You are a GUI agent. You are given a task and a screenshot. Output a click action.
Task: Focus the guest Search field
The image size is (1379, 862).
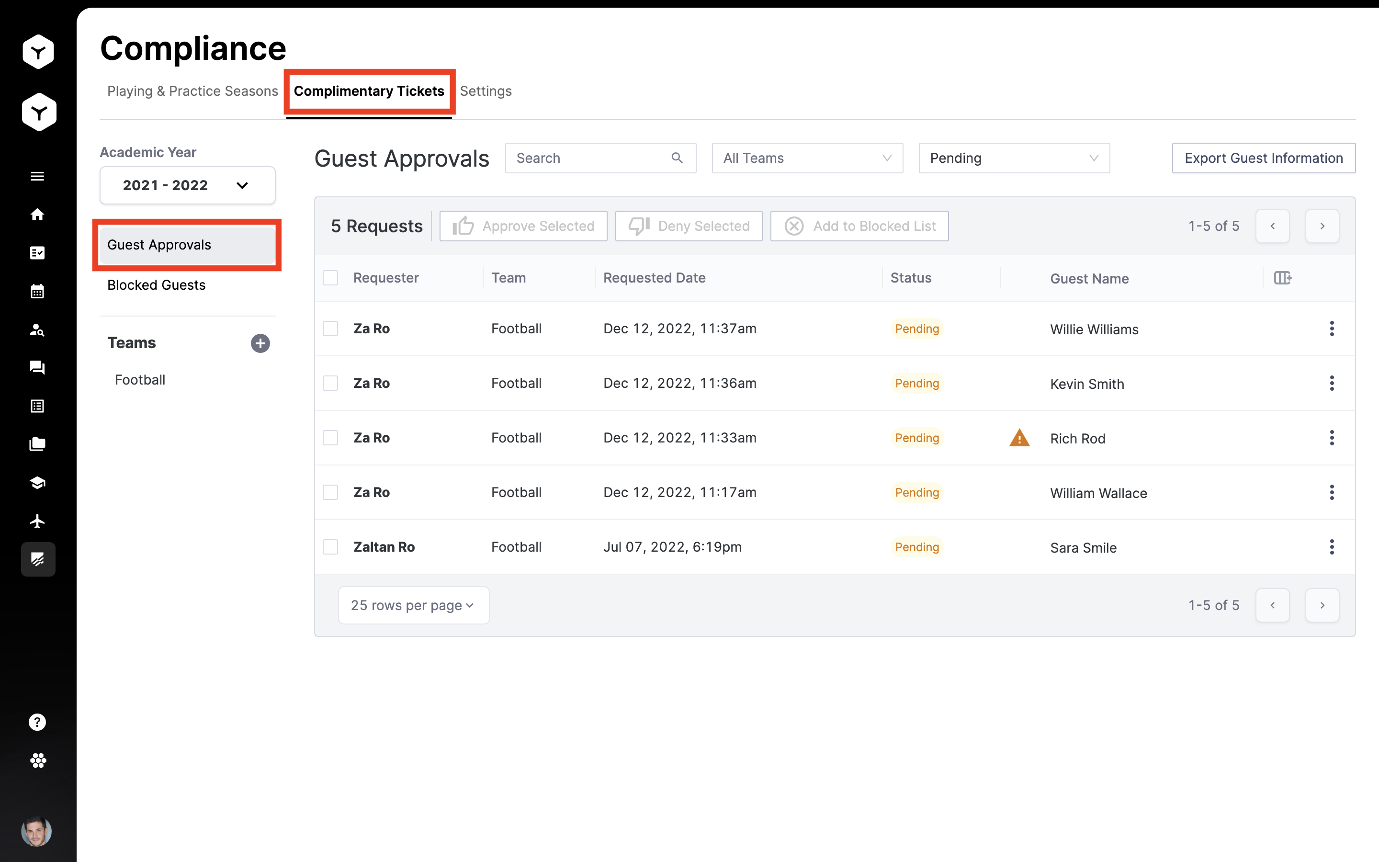point(600,158)
